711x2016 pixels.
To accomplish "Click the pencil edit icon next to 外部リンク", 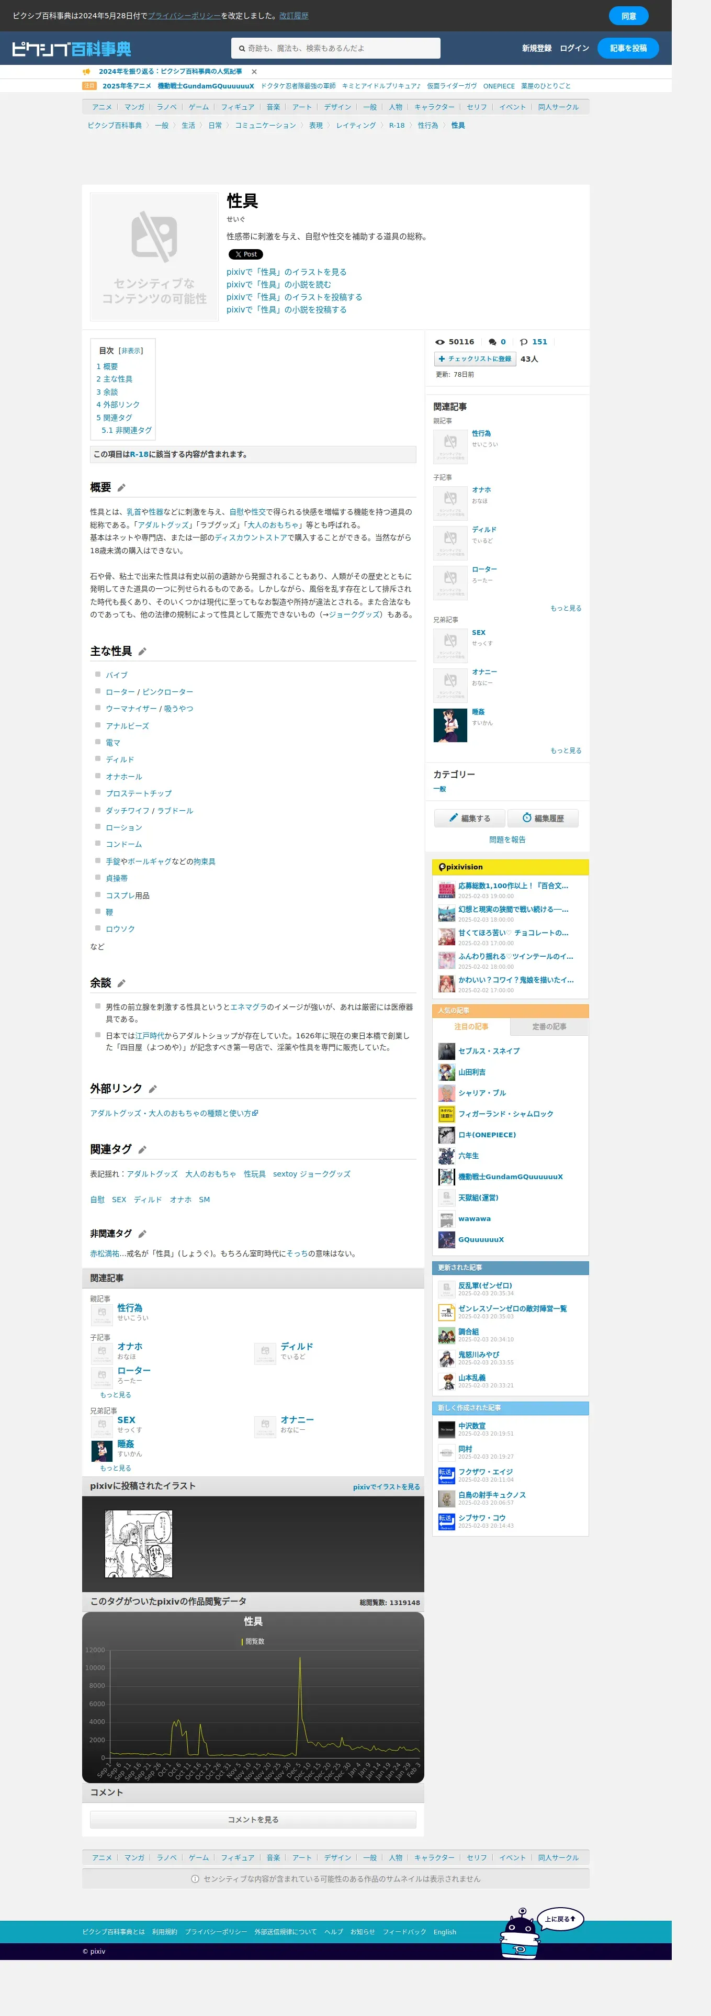I will [x=153, y=1089].
